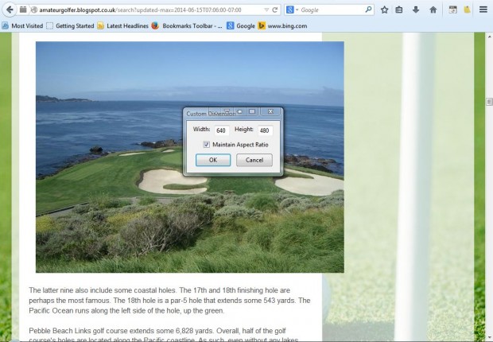Confirm dimensions with the OK button
The width and height of the screenshot is (493, 342).
pyautogui.click(x=213, y=160)
